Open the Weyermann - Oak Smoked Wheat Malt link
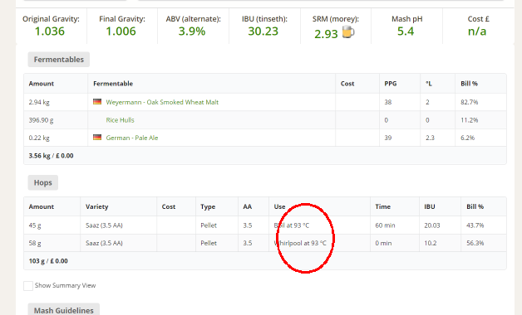Screen dimensions: 522x315 [162, 102]
